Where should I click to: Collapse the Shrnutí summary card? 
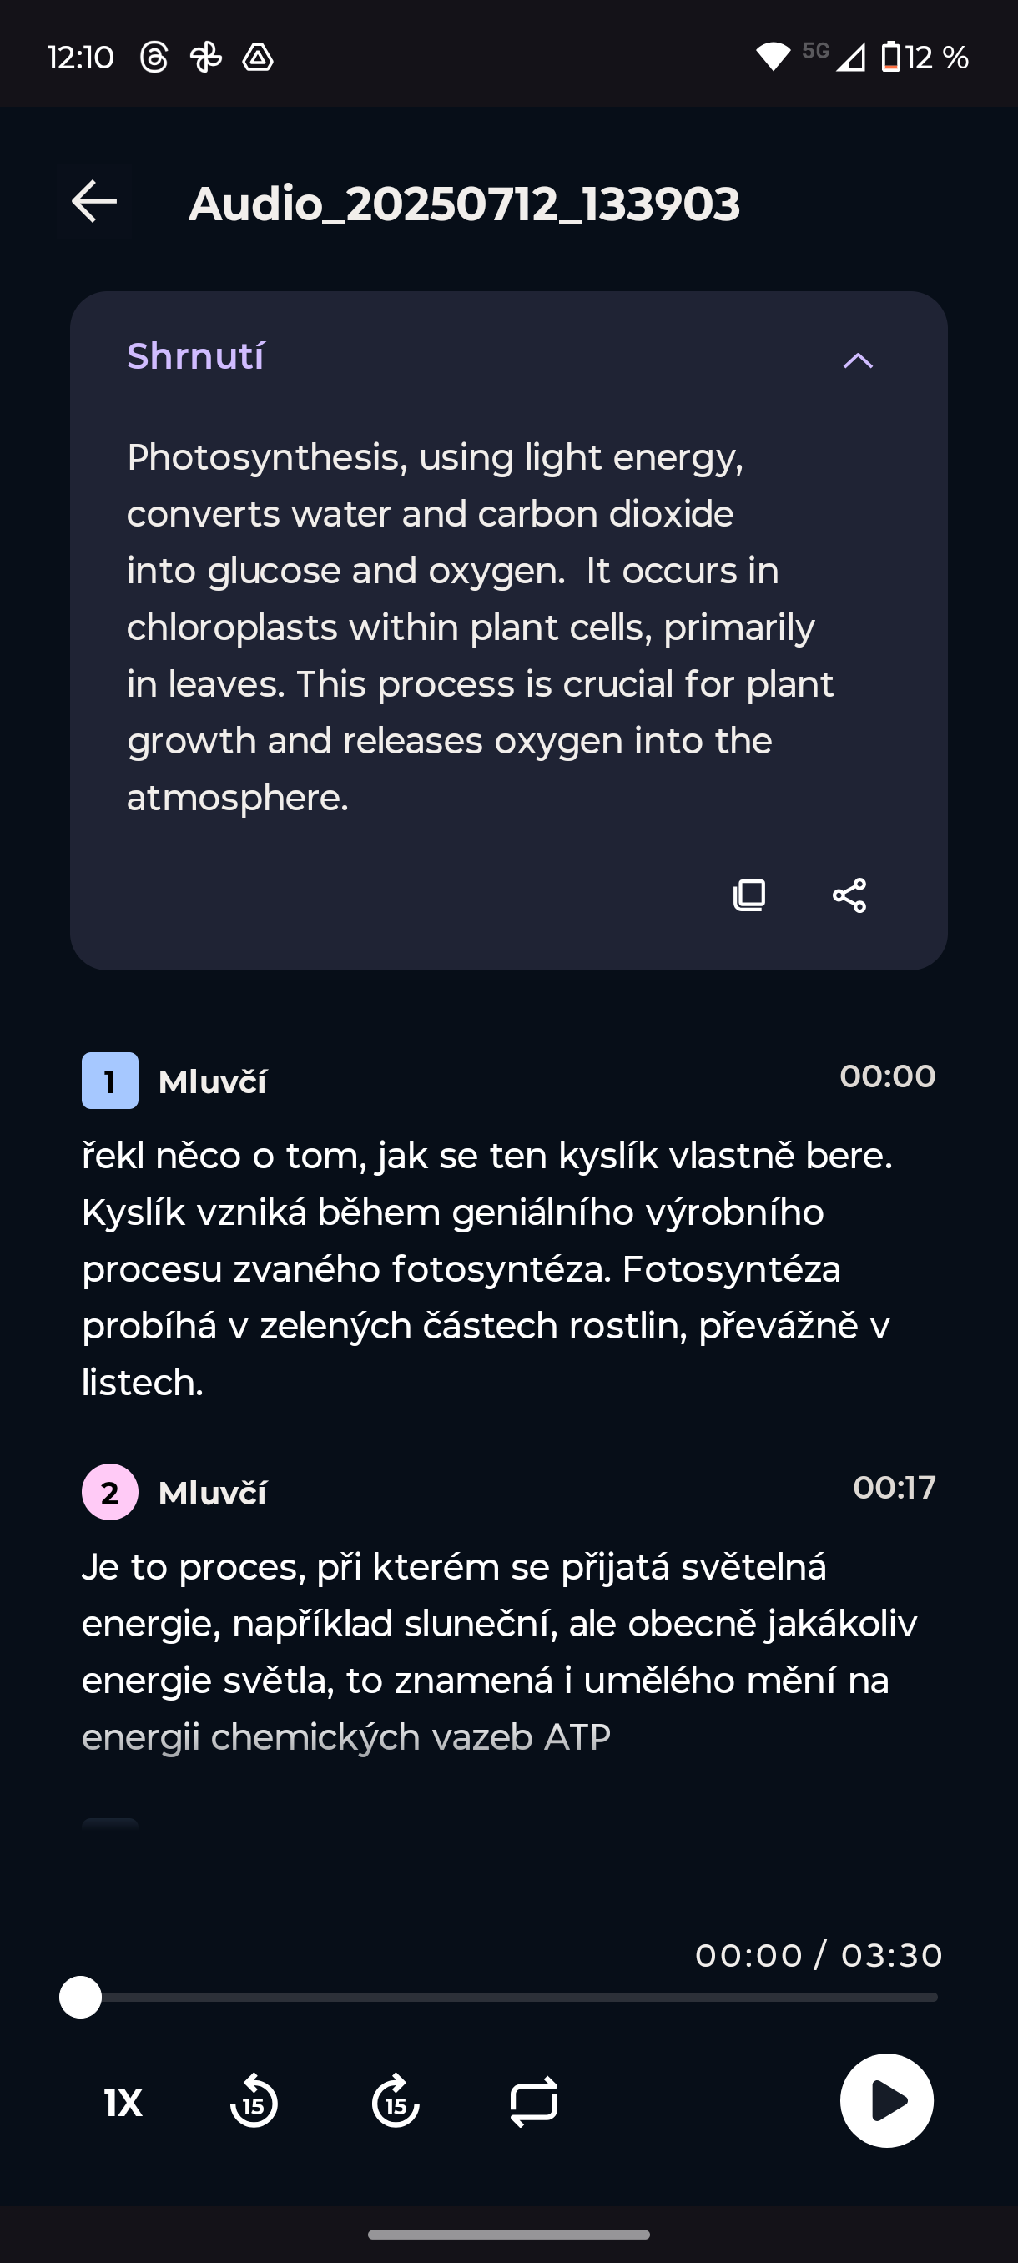[x=857, y=360]
